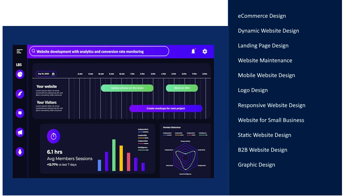The image size is (344, 196).
Task: Open the Sep 16, 2020 date picker
Action: point(46,74)
